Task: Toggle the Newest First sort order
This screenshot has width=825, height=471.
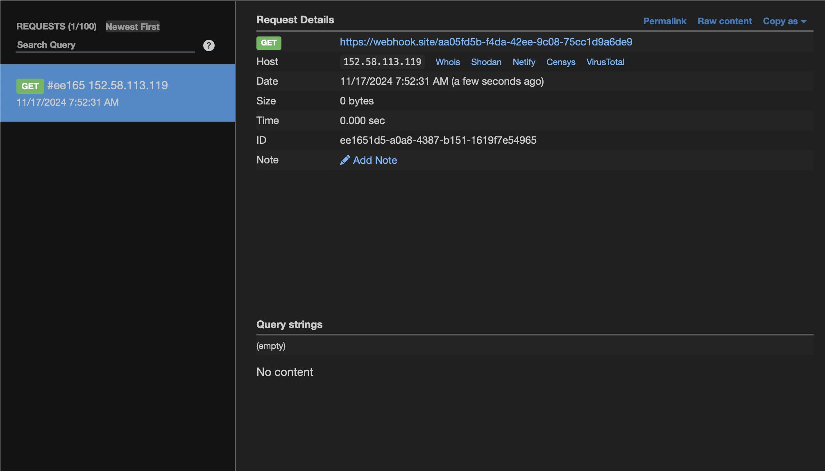Action: (133, 27)
